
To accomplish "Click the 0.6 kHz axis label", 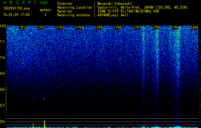I will click(3, 122).
